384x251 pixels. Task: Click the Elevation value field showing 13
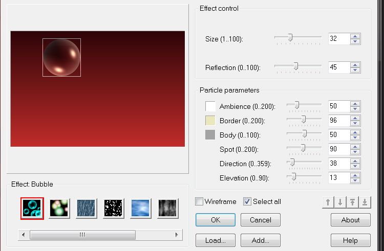(339, 178)
